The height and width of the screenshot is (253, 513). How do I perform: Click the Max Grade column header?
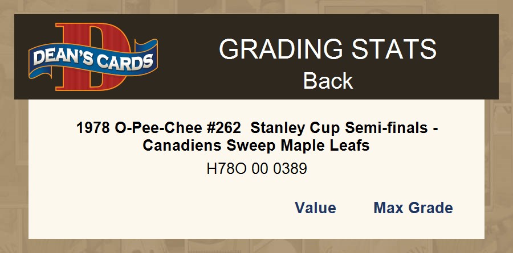coord(413,208)
